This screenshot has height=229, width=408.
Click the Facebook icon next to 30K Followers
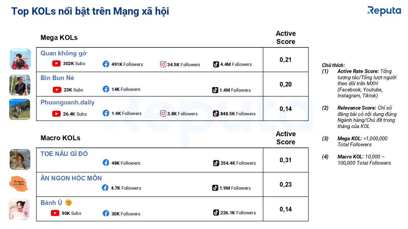tap(106, 213)
